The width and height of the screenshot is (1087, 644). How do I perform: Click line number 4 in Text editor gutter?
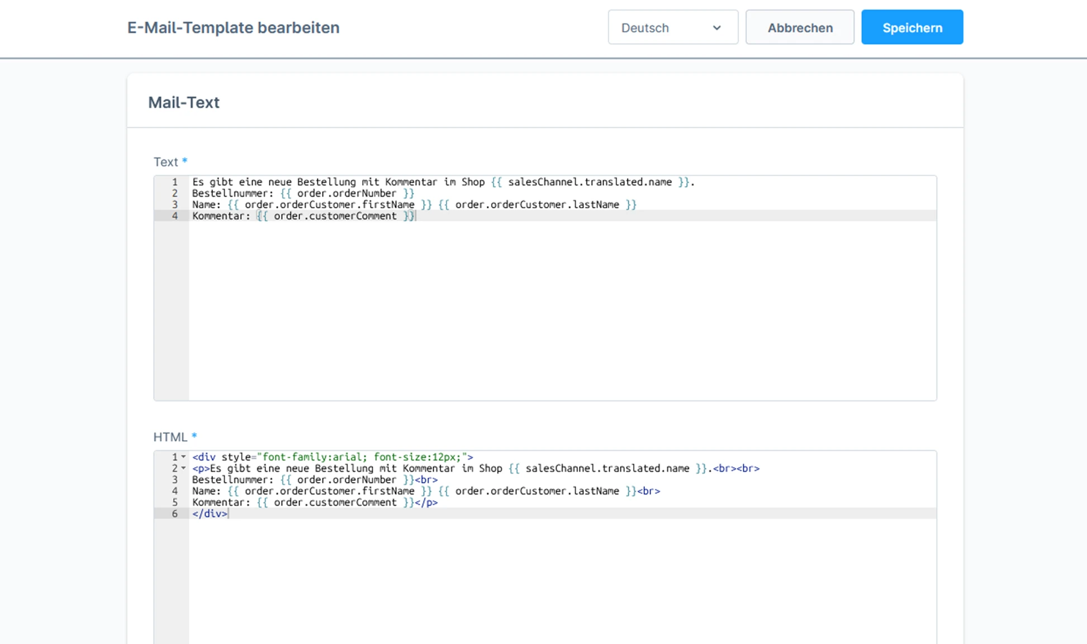click(175, 216)
